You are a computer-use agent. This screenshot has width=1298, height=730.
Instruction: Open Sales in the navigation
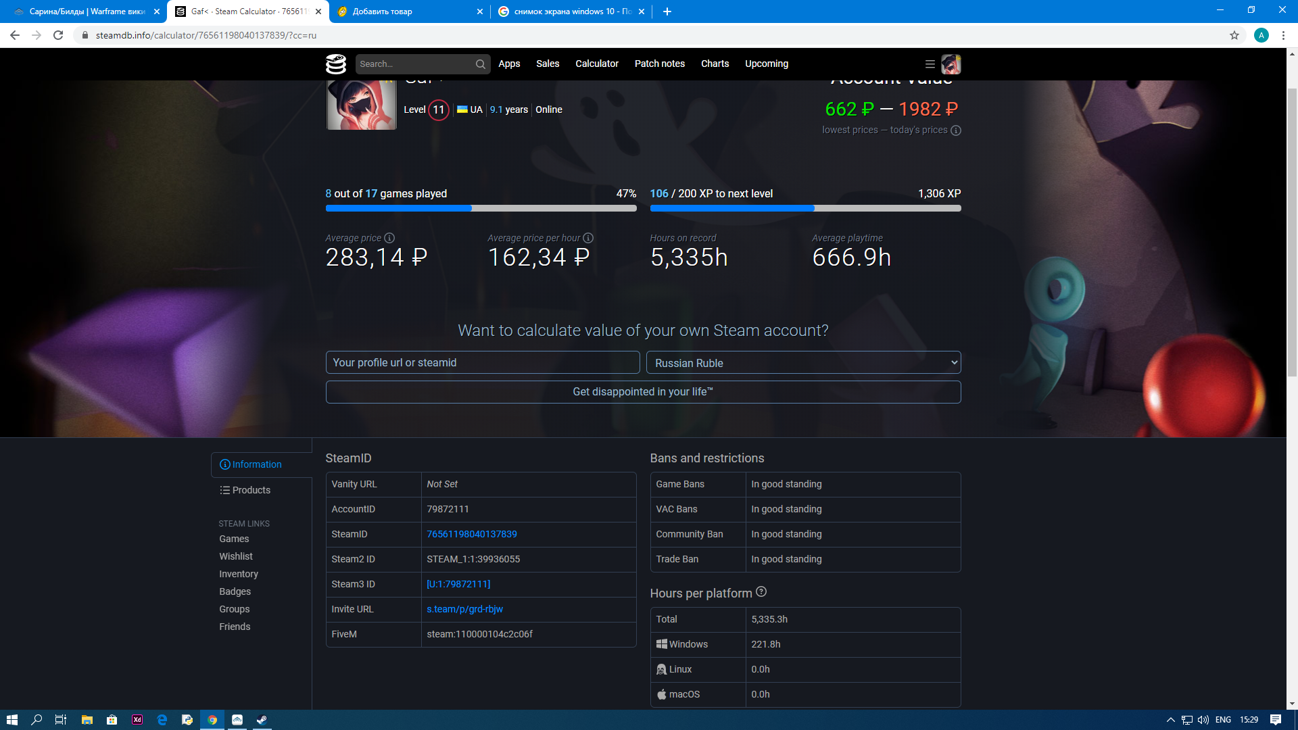(548, 64)
